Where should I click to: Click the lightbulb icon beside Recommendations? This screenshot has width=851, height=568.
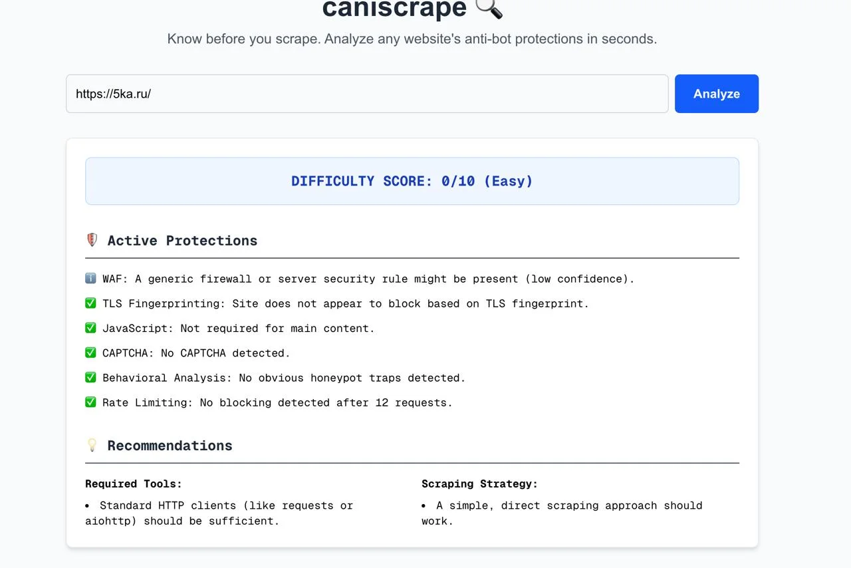[92, 445]
